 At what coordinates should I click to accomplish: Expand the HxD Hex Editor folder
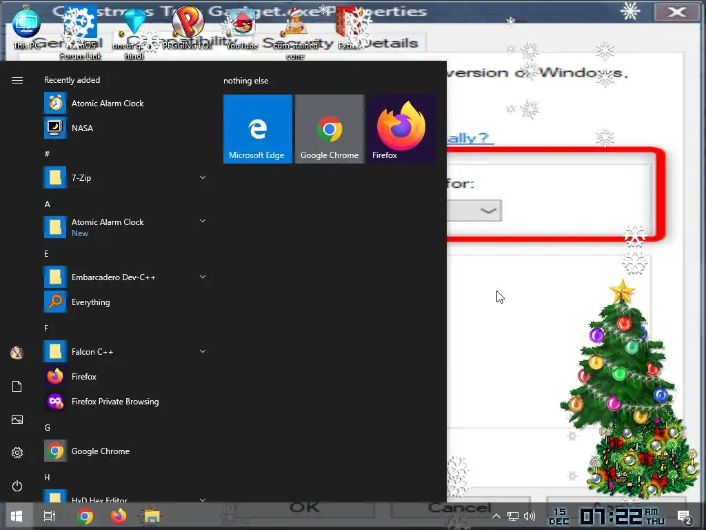[203, 500]
